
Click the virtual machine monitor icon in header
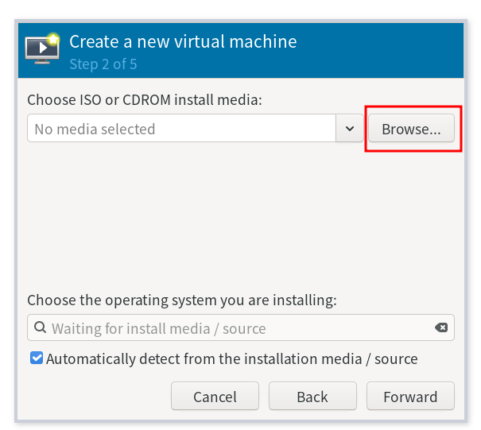coord(42,50)
